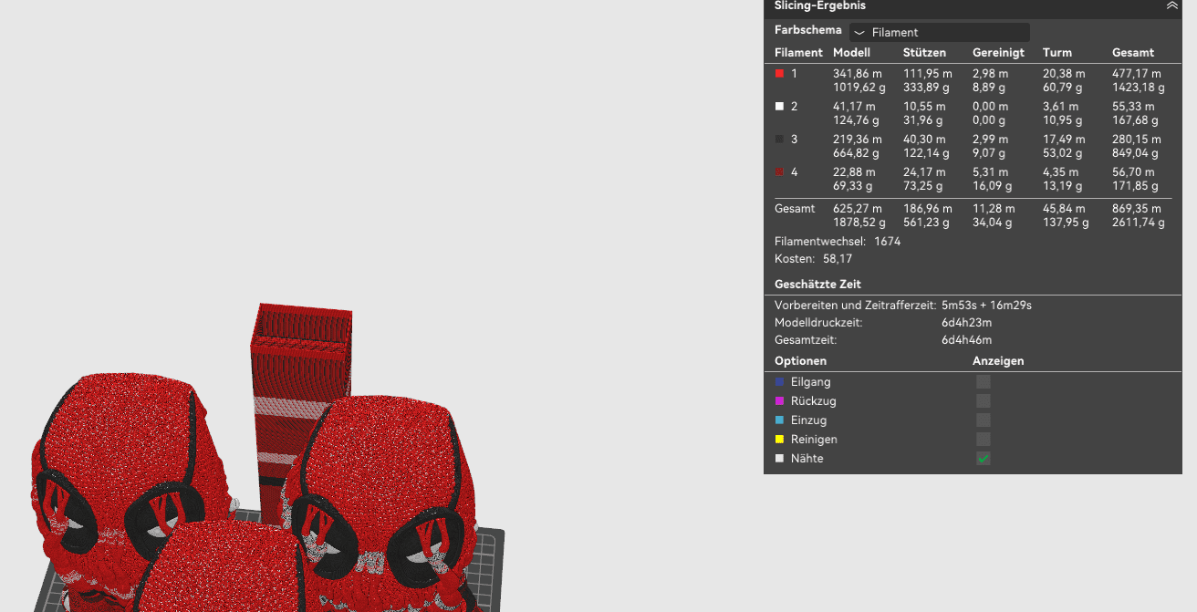Enable the Rückzug display checkbox
This screenshot has width=1197, height=612.
point(984,401)
